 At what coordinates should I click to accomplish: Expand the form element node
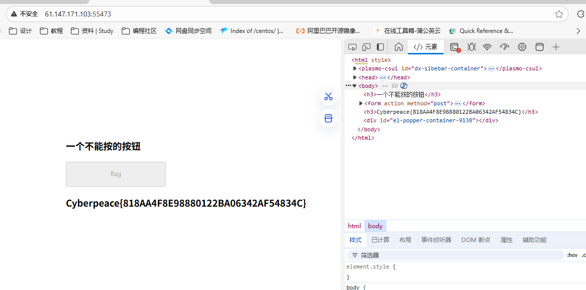pos(361,103)
